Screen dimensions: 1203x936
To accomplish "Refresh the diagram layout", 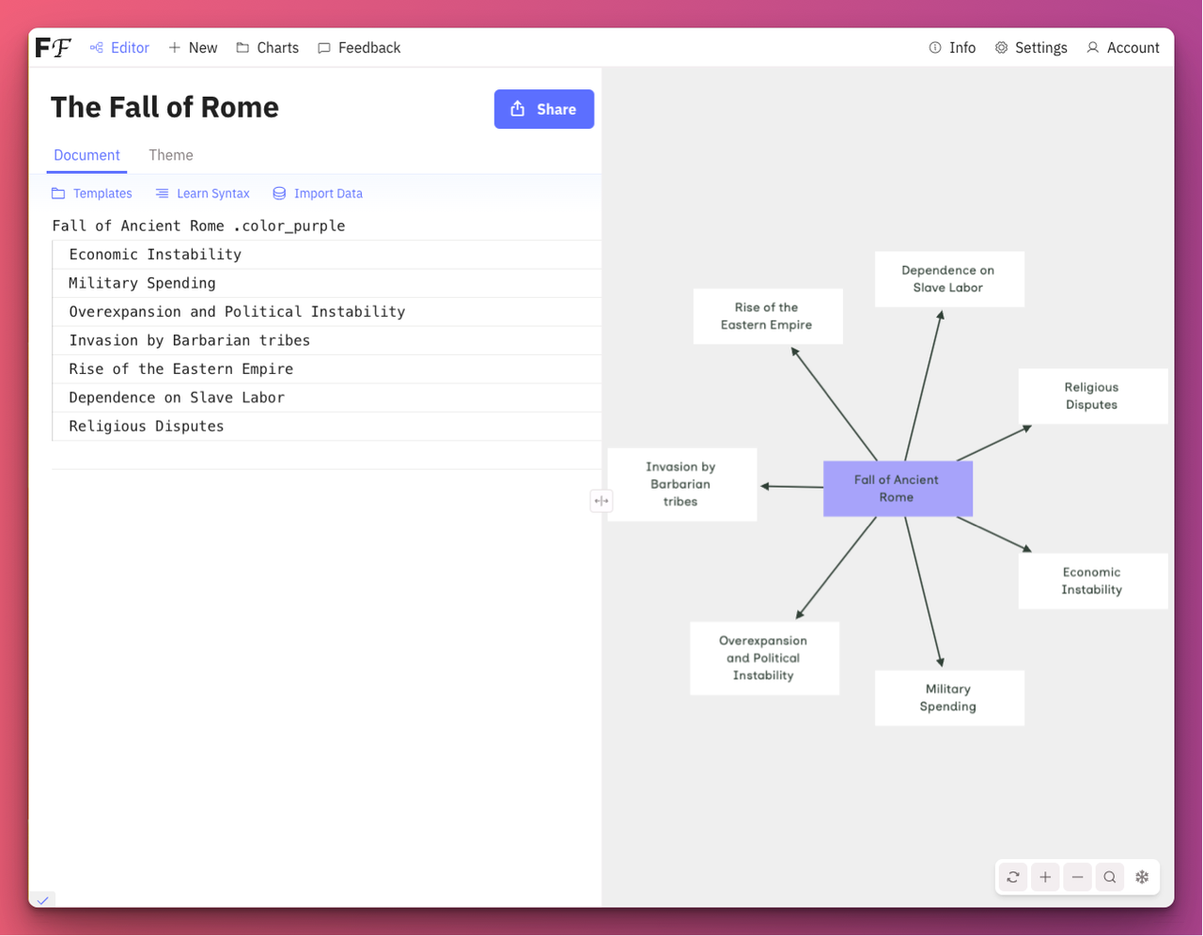I will tap(1012, 877).
